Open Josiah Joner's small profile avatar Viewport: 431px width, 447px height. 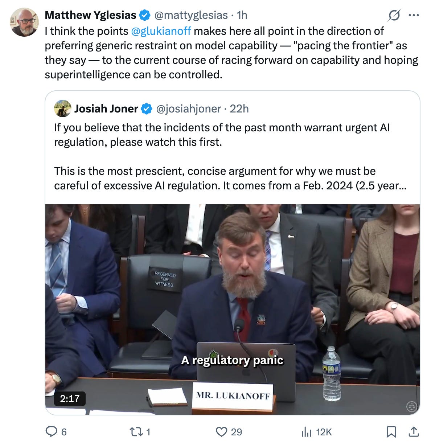[62, 108]
